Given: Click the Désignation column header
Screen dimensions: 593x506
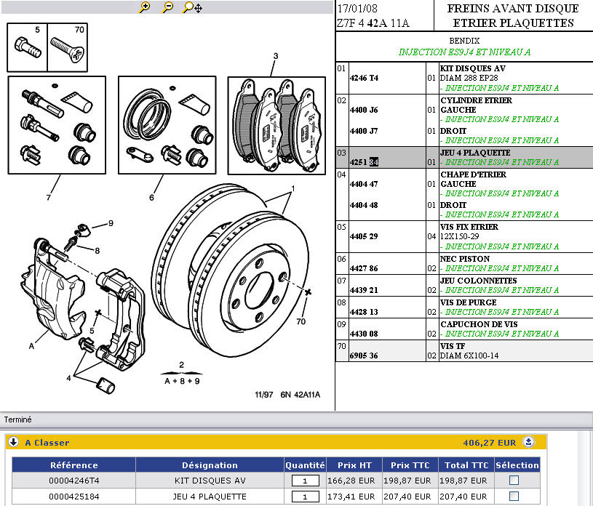Looking at the screenshot, I should tap(210, 465).
